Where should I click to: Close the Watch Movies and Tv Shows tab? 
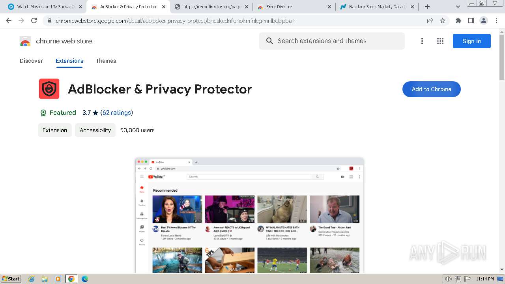coord(80,7)
